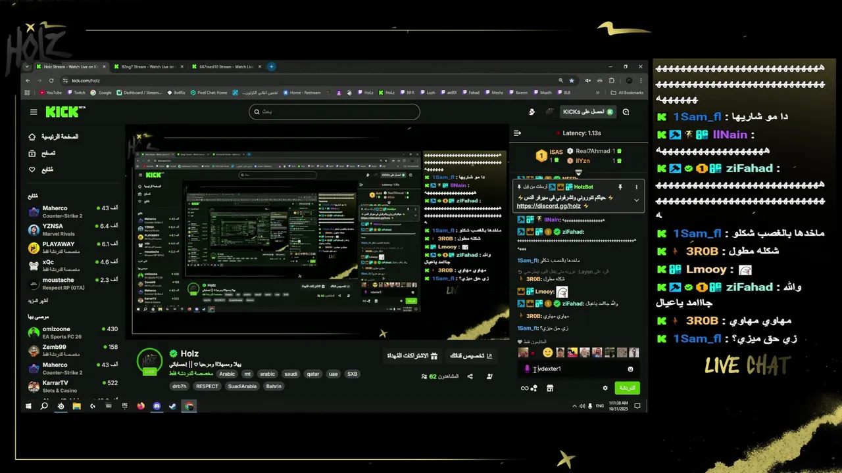Open moustache channel in the sidebar
The width and height of the screenshot is (842, 473).
coord(74,283)
